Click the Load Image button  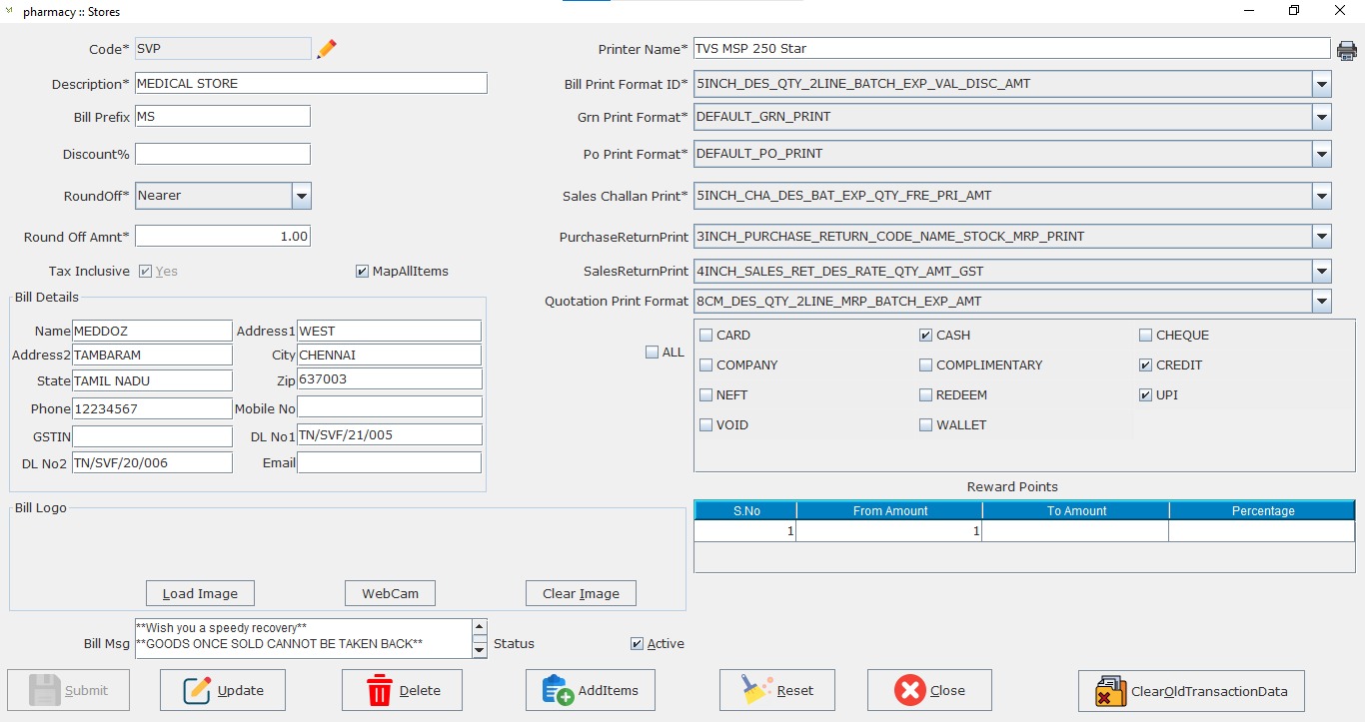point(200,593)
